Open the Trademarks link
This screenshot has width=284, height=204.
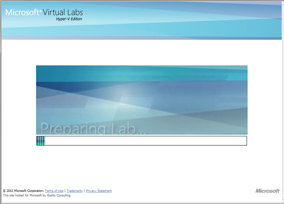coord(75,191)
